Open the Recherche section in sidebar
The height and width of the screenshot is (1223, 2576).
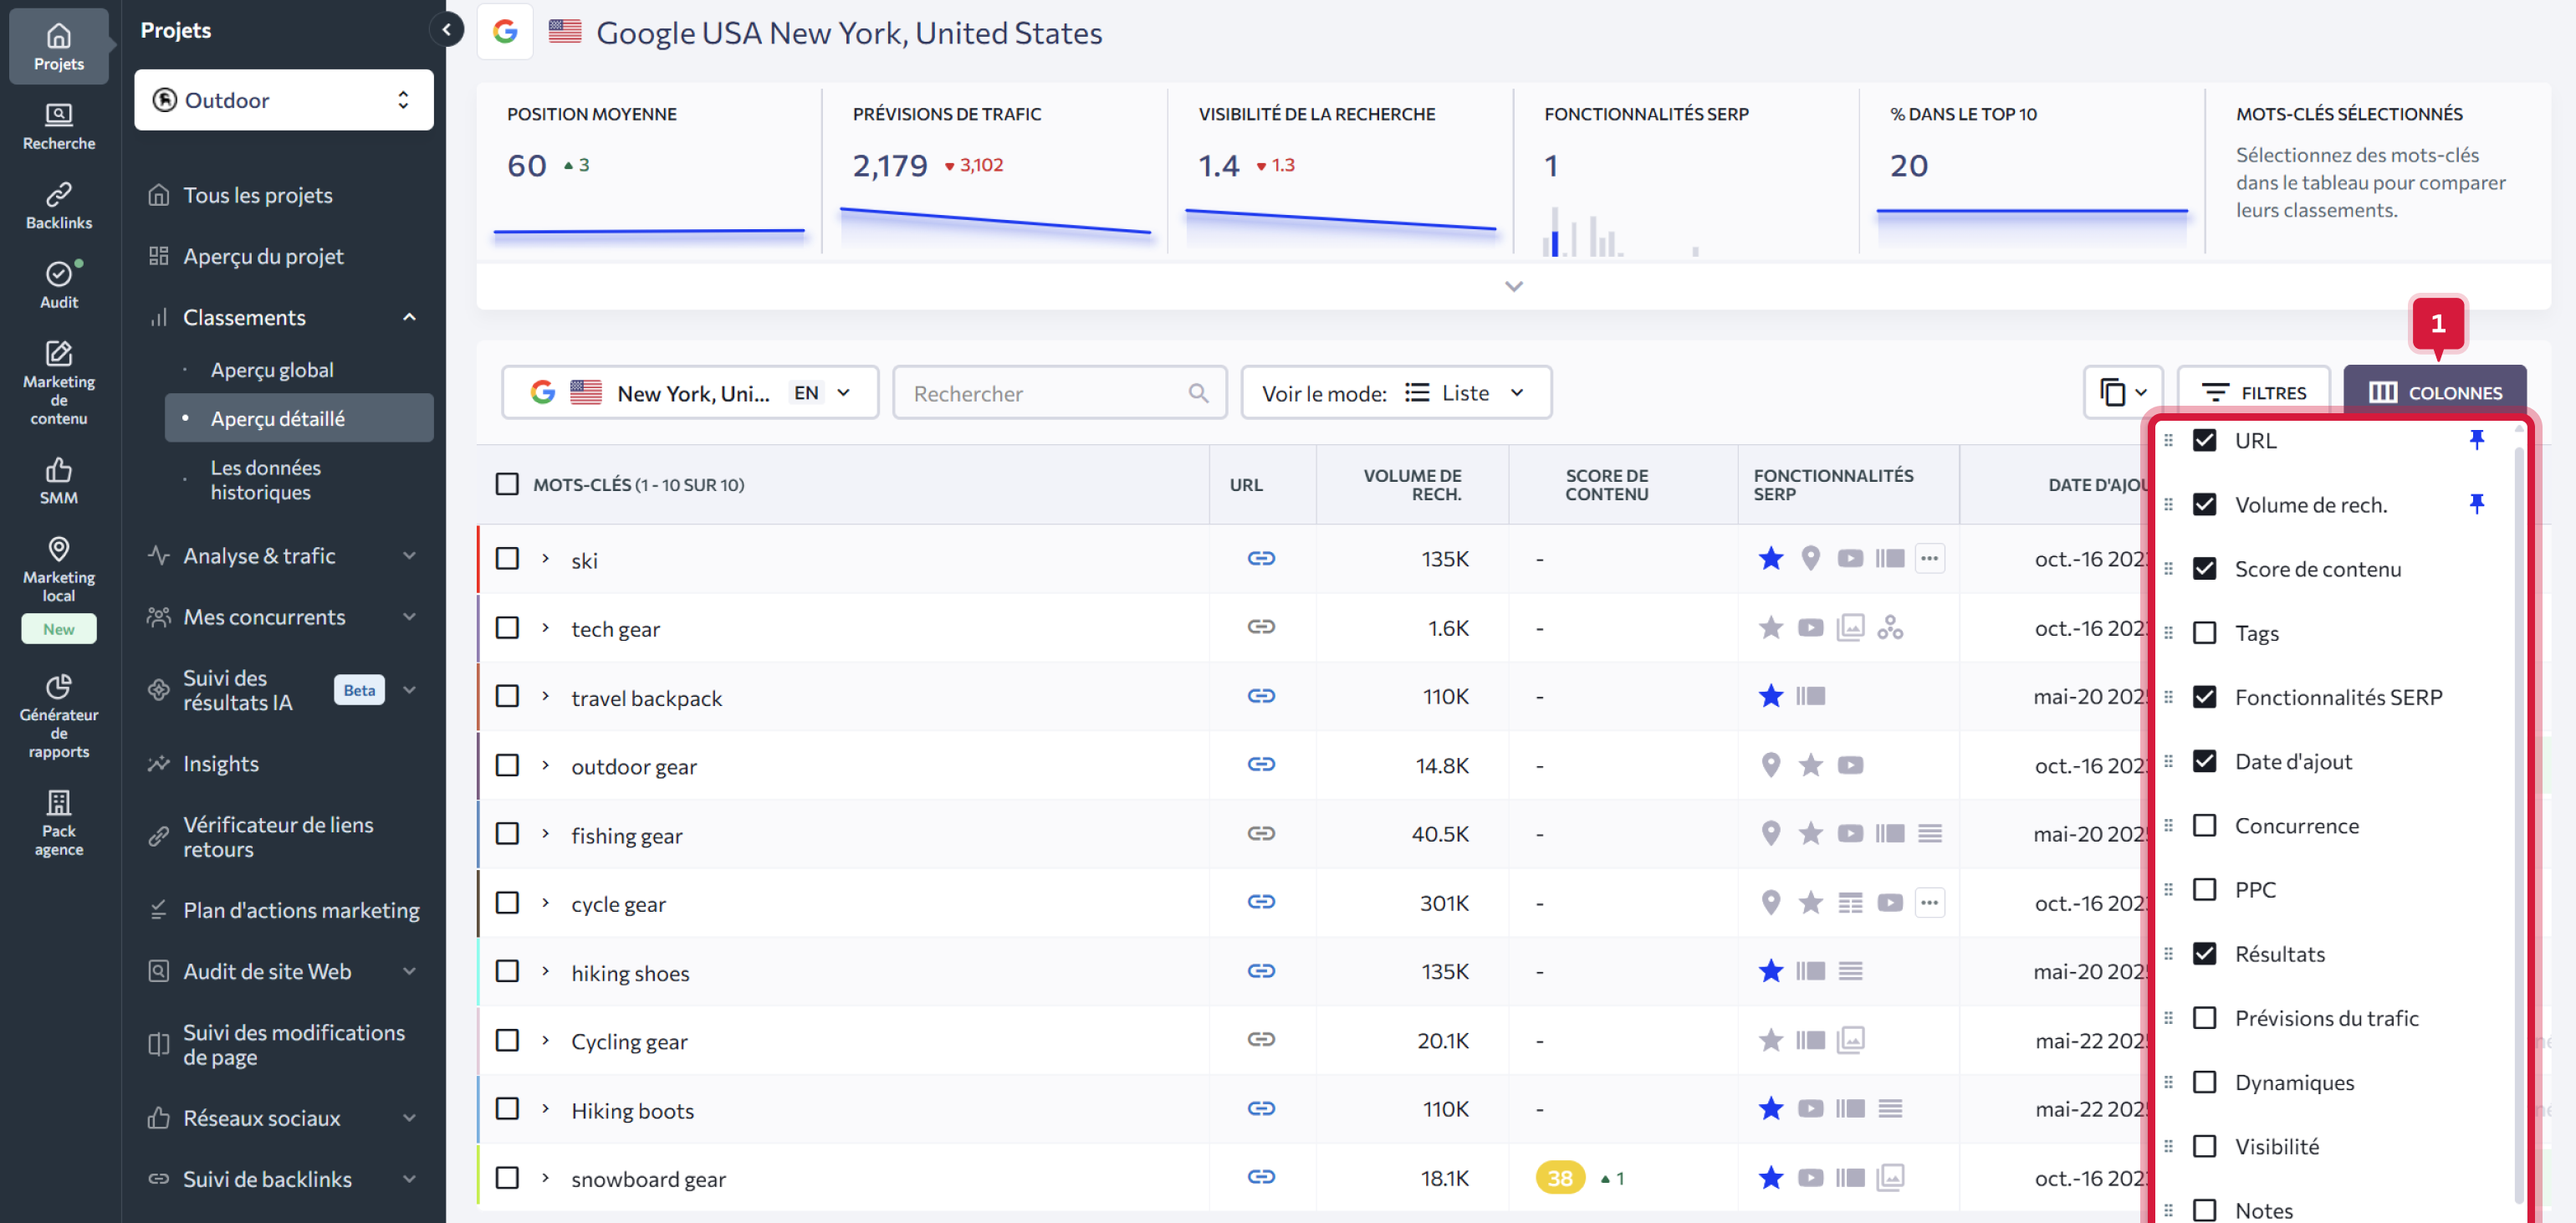59,126
